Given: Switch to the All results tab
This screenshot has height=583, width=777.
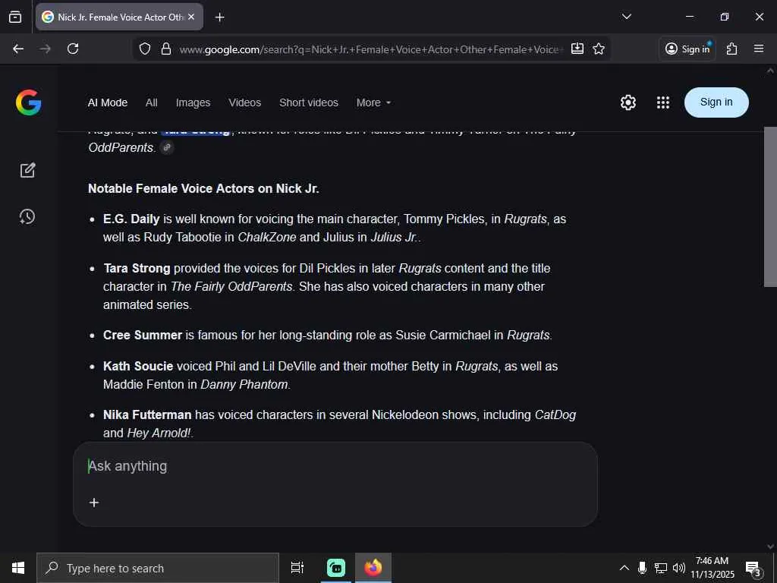Looking at the screenshot, I should (x=152, y=102).
